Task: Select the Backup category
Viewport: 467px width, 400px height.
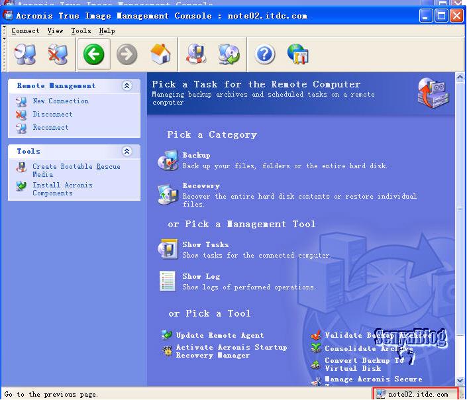Action: click(196, 155)
